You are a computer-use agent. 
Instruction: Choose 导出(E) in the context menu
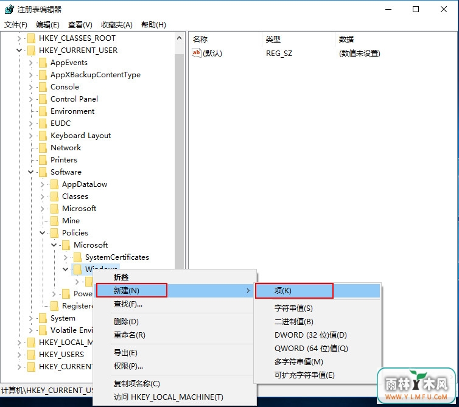175,353
